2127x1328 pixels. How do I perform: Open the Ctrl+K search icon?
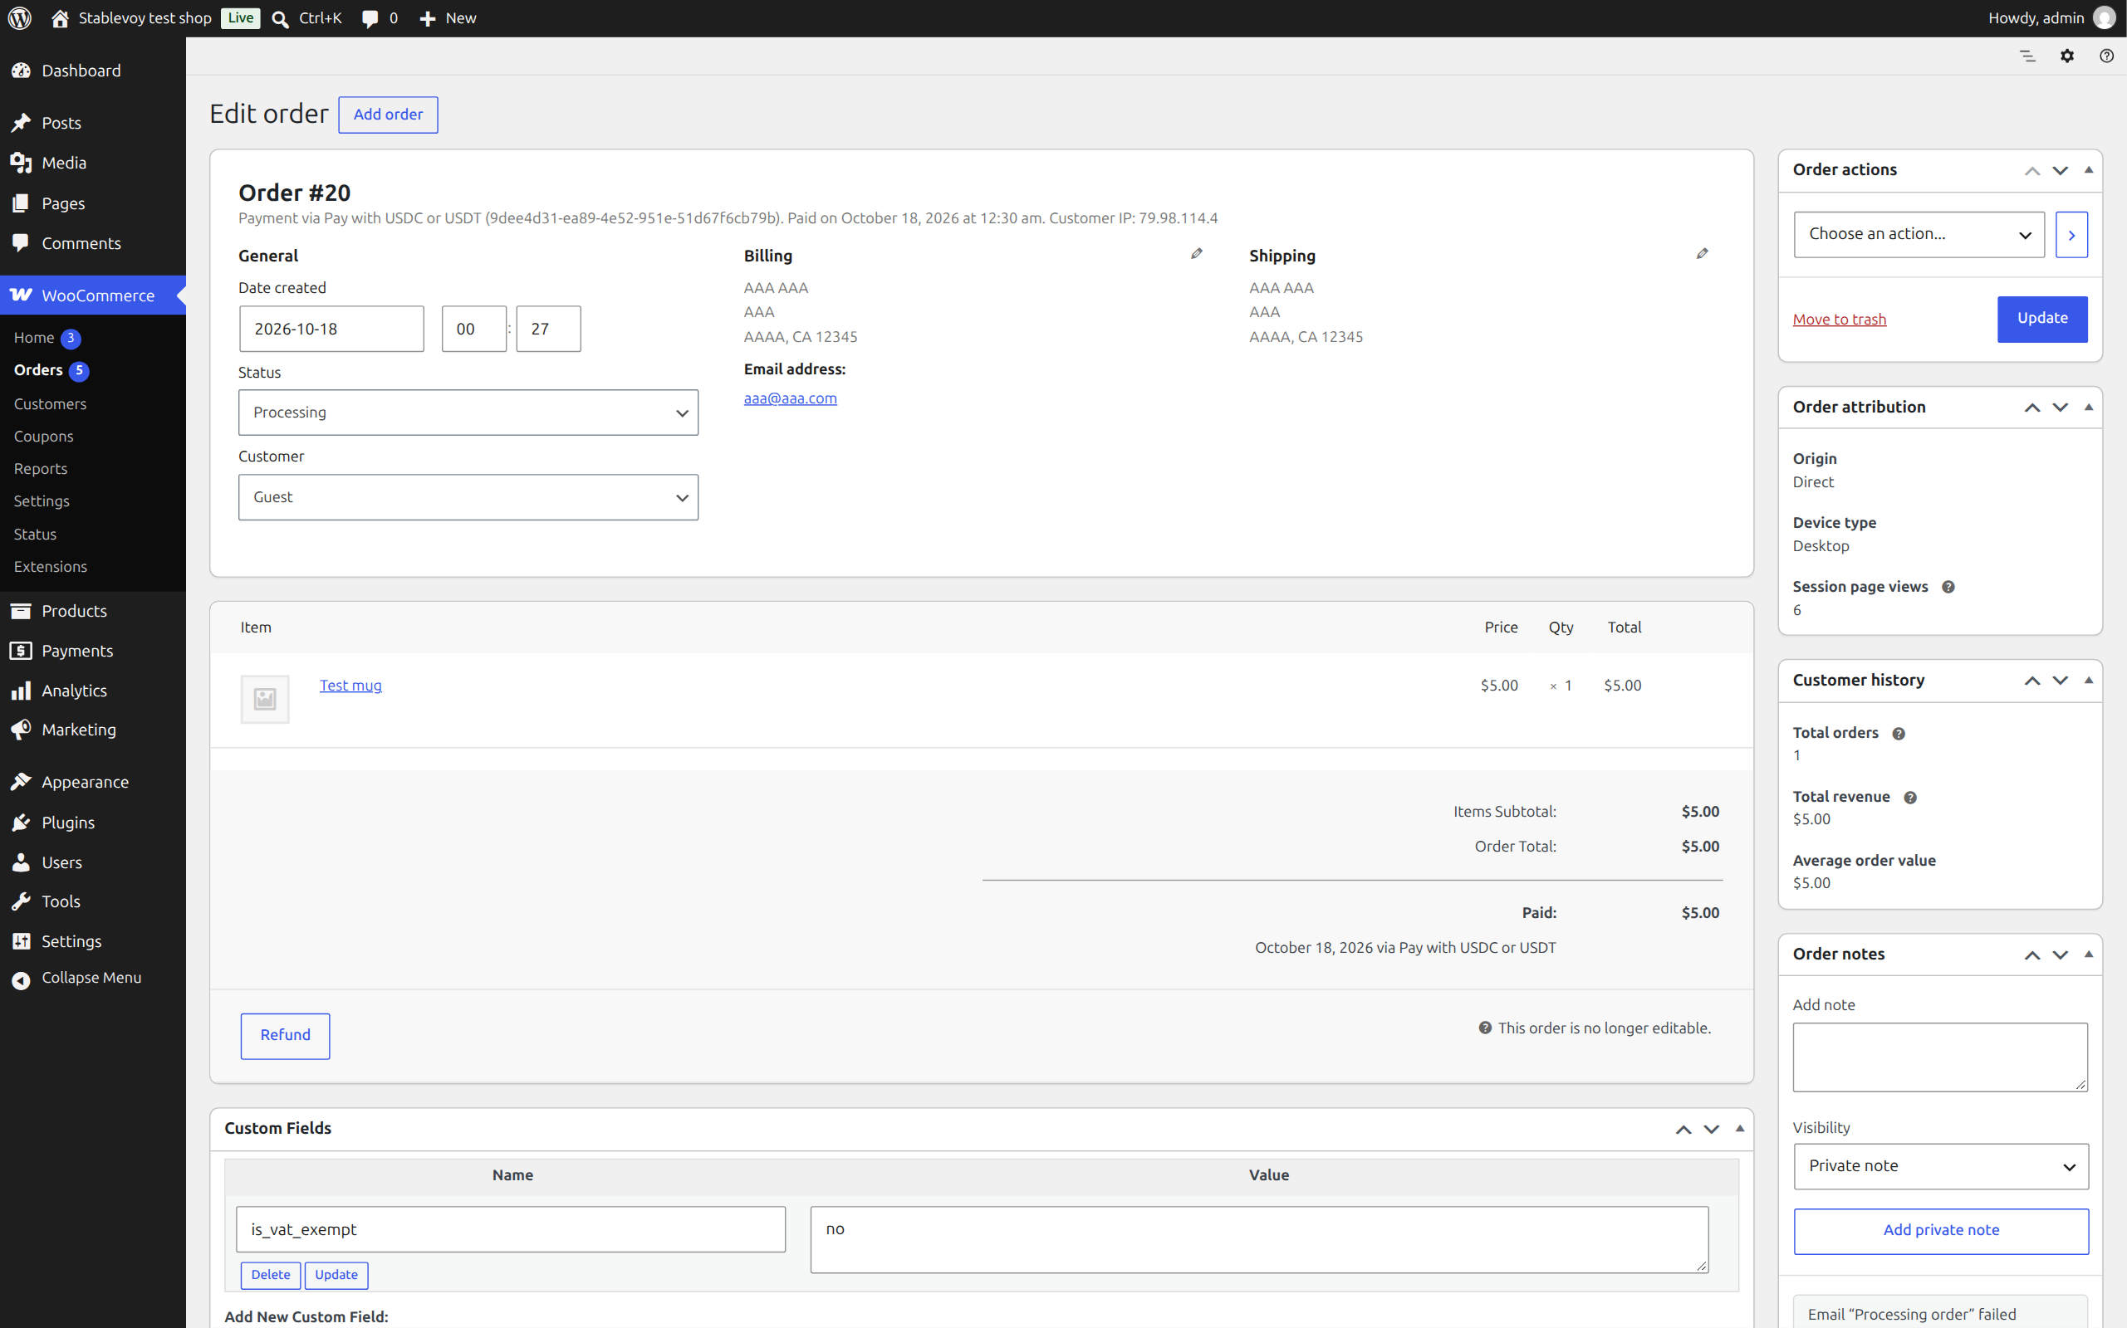point(281,18)
